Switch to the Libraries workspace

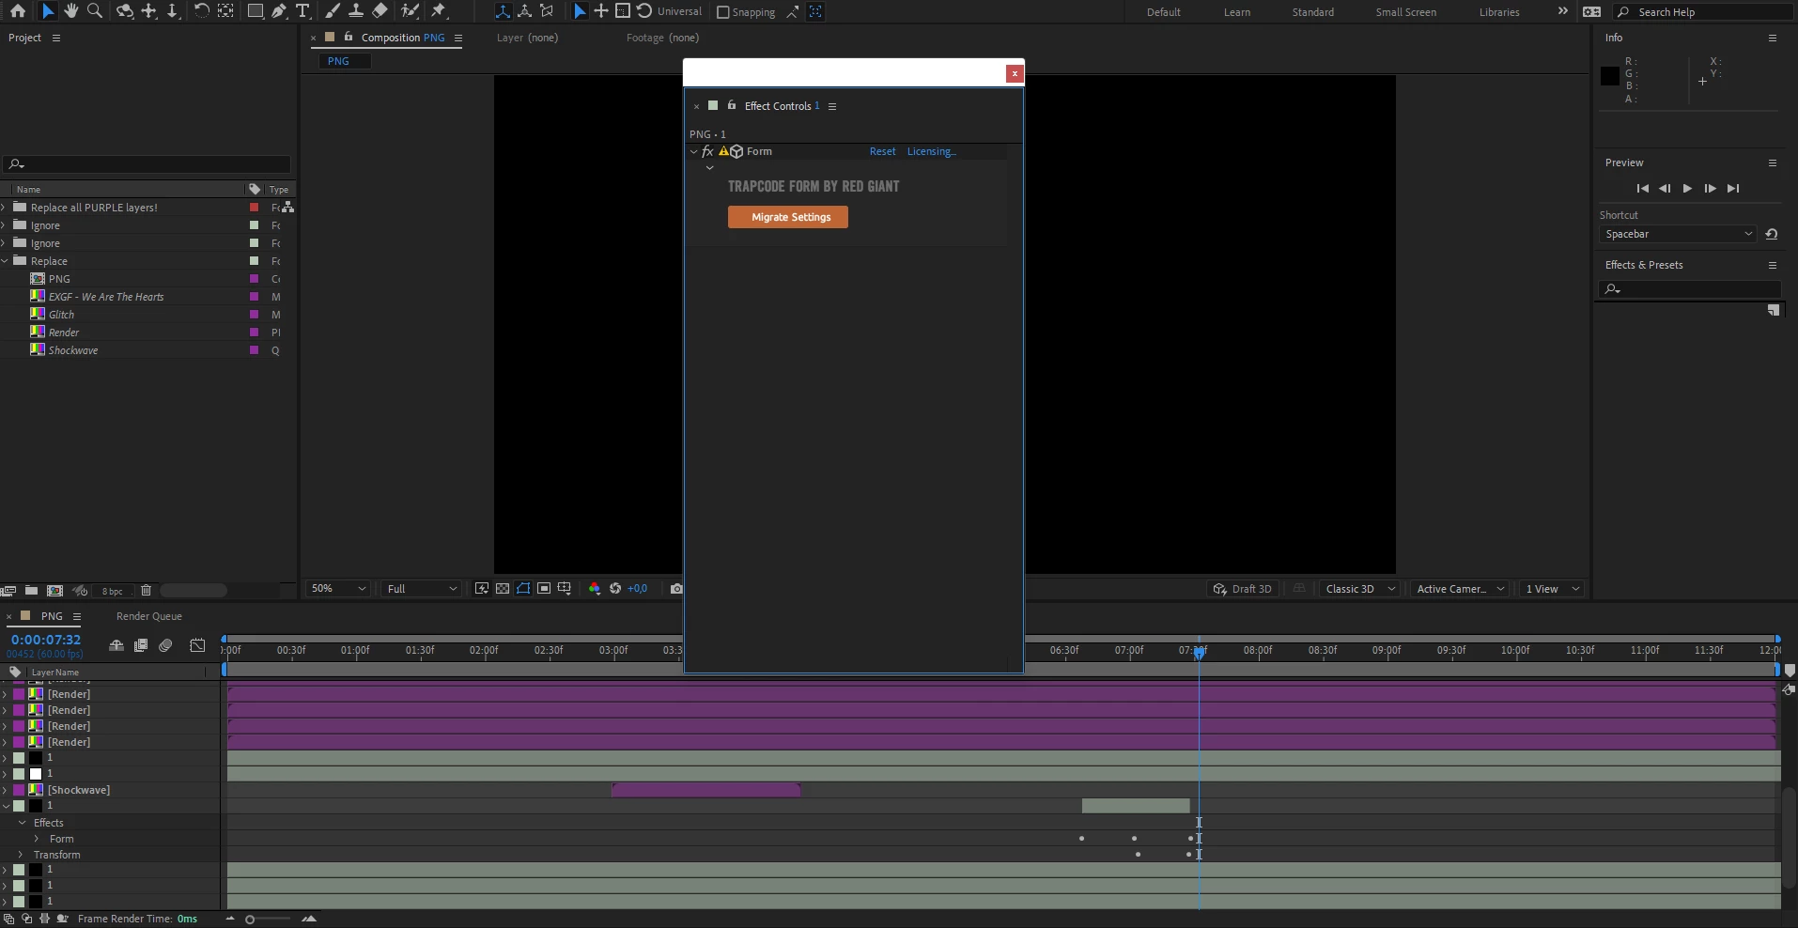click(x=1499, y=12)
